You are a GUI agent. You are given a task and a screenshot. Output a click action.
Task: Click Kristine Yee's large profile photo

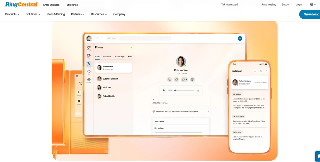click(181, 61)
